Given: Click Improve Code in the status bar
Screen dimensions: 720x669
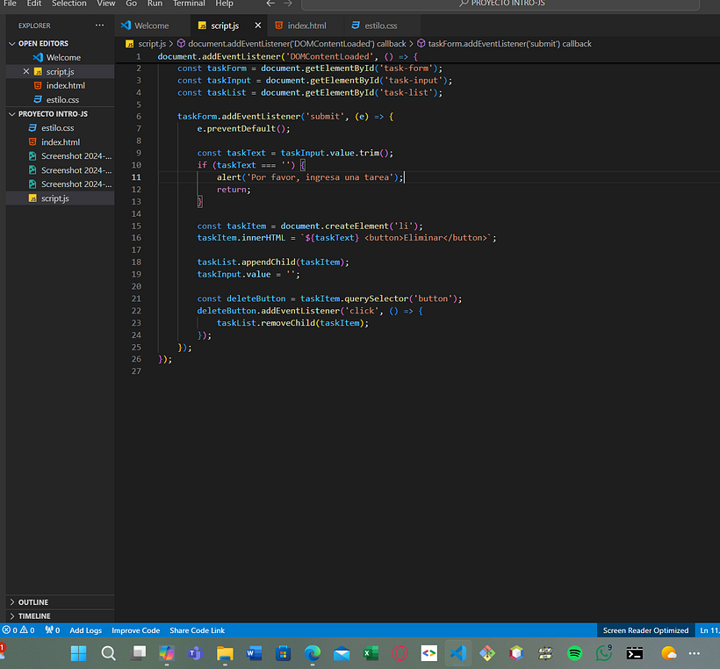Looking at the screenshot, I should [x=135, y=630].
